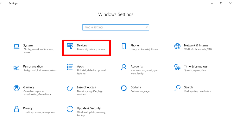Click 'Location, camera, microphone' description

pos(39,112)
